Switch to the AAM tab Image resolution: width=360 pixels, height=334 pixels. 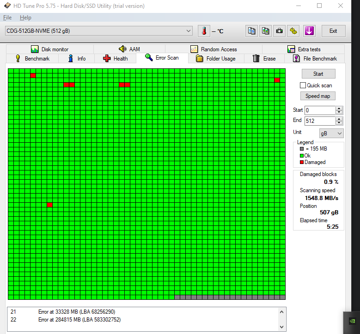click(x=129, y=49)
